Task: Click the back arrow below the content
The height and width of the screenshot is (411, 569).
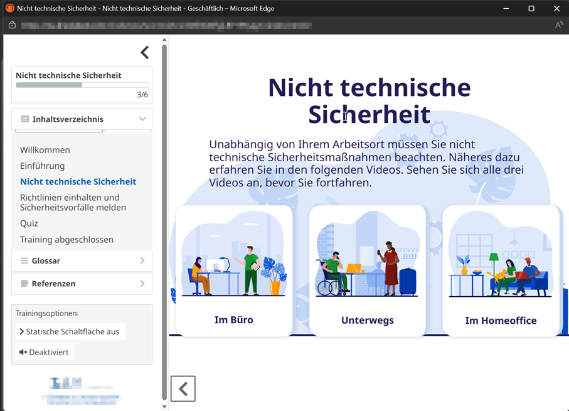Action: [183, 388]
